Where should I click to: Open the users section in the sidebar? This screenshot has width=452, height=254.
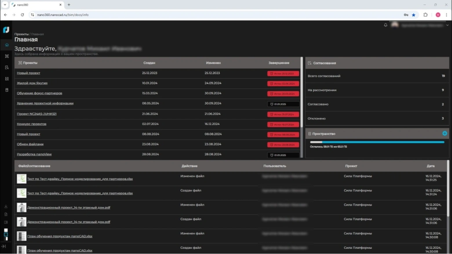click(7, 79)
